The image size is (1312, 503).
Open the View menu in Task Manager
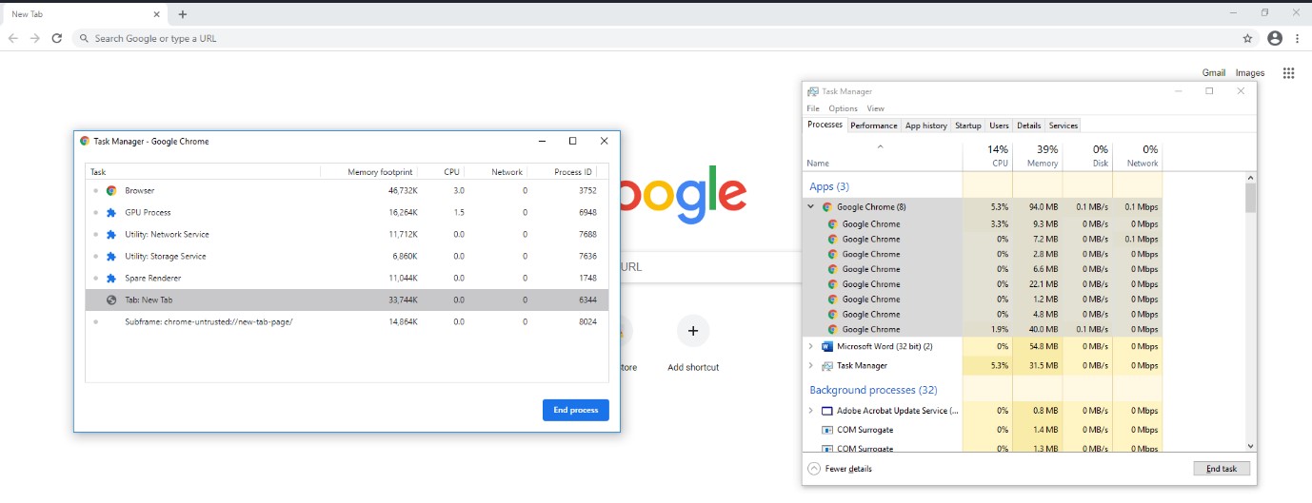[876, 108]
